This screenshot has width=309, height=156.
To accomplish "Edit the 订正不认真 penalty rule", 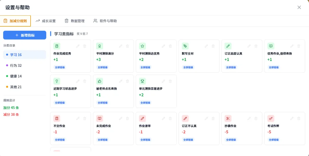I will pos(206,118).
